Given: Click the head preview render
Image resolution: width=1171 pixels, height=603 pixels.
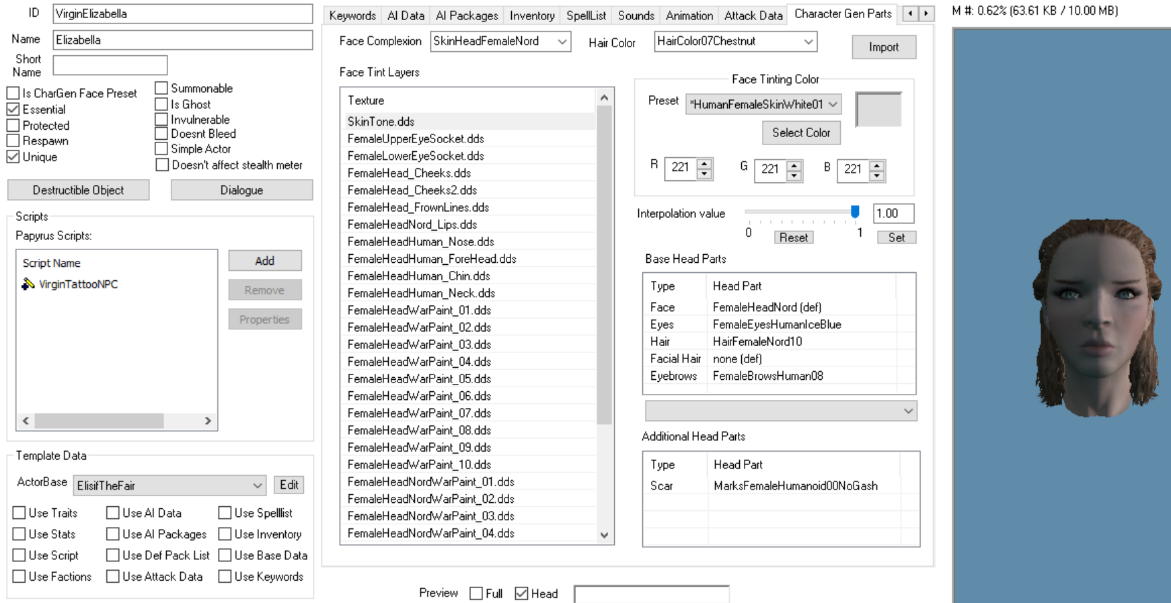Looking at the screenshot, I should (x=1097, y=318).
